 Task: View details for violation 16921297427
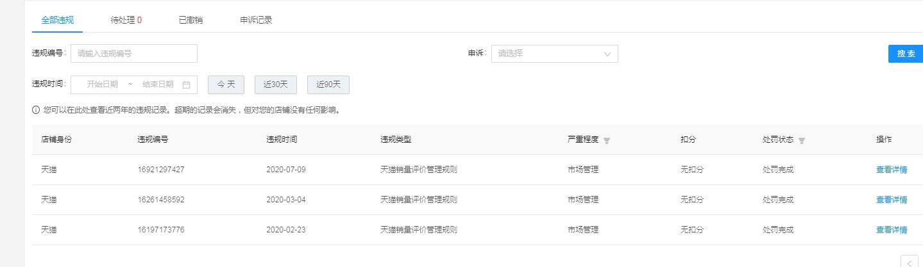(x=892, y=170)
